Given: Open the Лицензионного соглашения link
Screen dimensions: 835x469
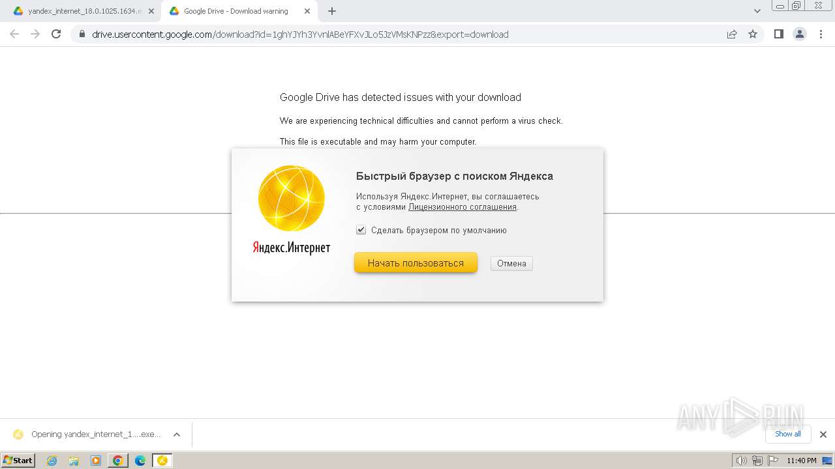Looking at the screenshot, I should pos(463,207).
